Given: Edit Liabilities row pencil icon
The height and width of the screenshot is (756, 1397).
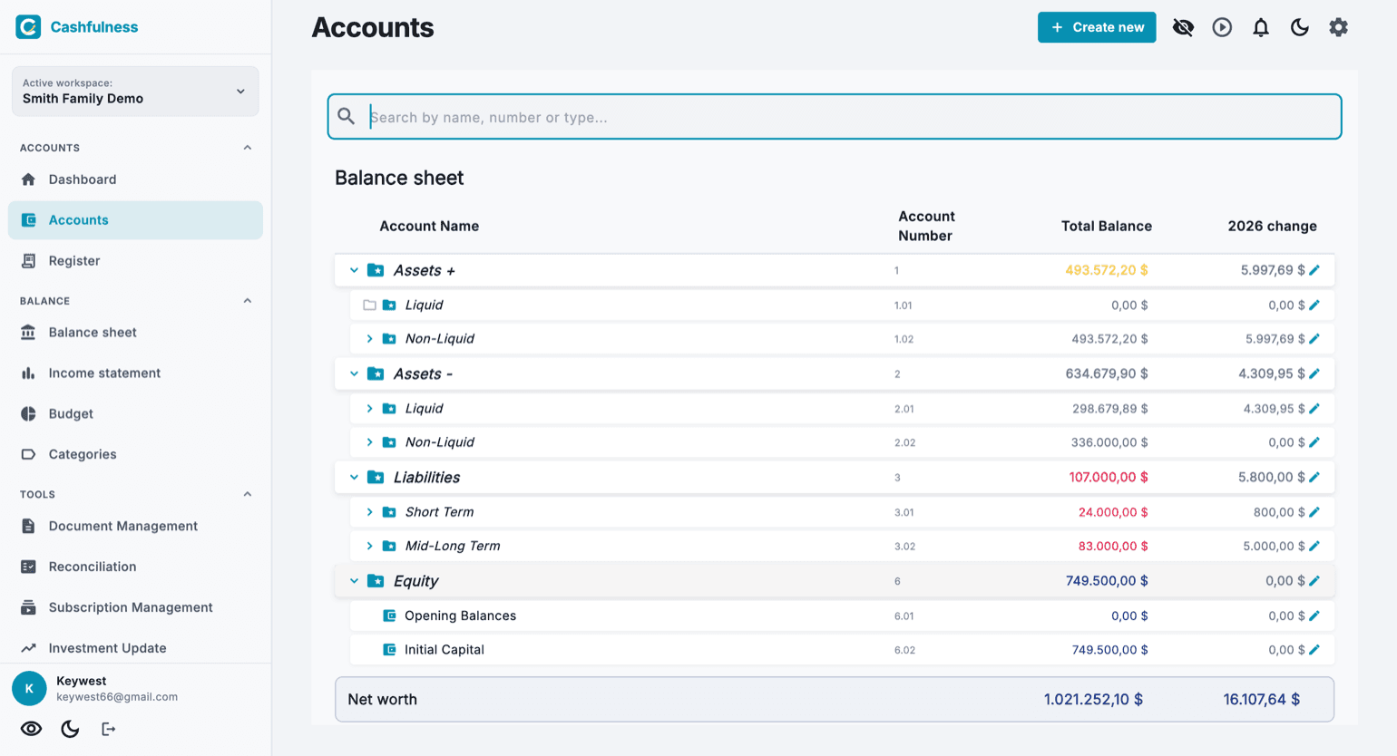Looking at the screenshot, I should pyautogui.click(x=1314, y=477).
